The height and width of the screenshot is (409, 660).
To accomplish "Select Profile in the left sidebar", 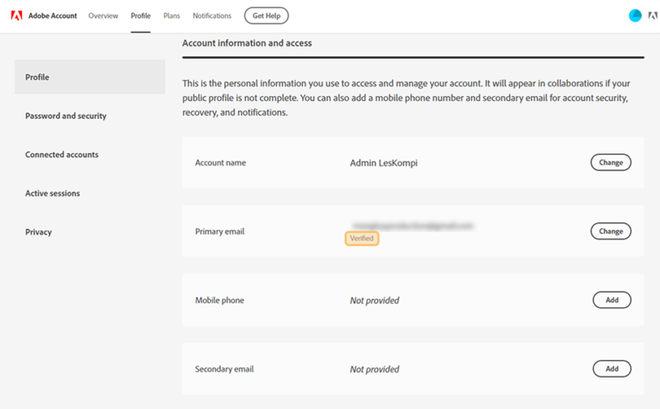I will tap(90, 77).
